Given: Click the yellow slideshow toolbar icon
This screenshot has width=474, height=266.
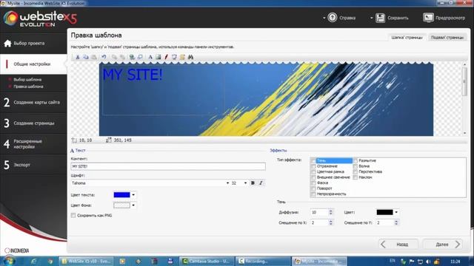Looking at the screenshot, I should pos(182,57).
